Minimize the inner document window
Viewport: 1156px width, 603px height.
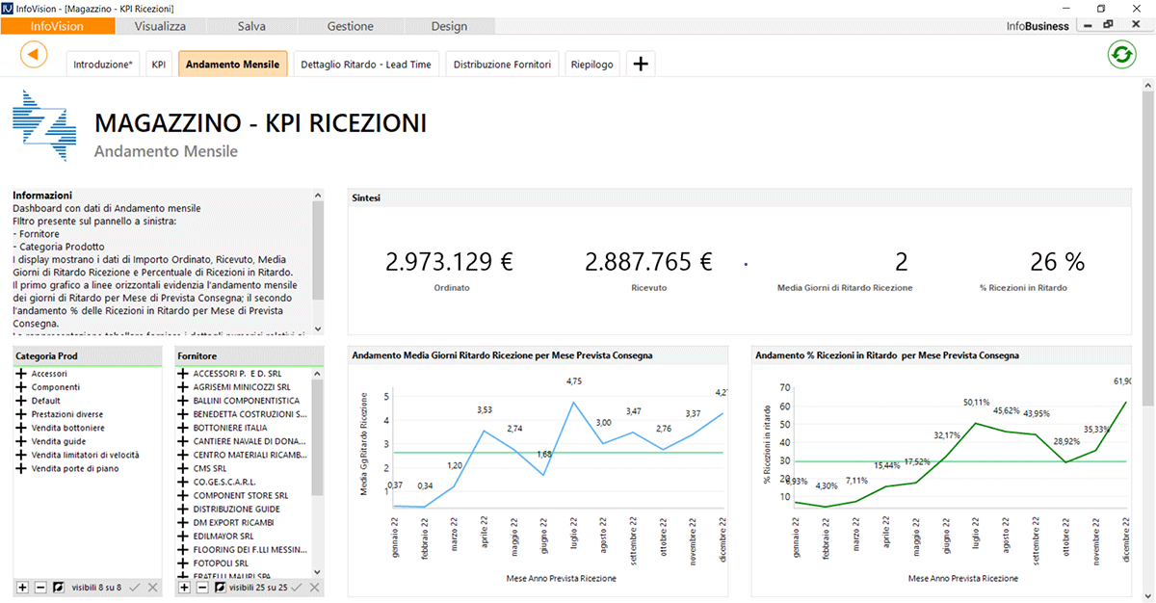coord(1087,25)
